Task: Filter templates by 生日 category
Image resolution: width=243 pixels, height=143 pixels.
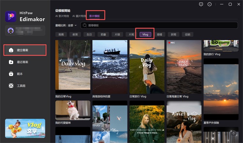Action: pyautogui.click(x=89, y=34)
